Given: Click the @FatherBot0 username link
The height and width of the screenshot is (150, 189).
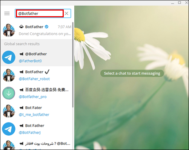Looking at the screenshot, I should pos(30,61).
